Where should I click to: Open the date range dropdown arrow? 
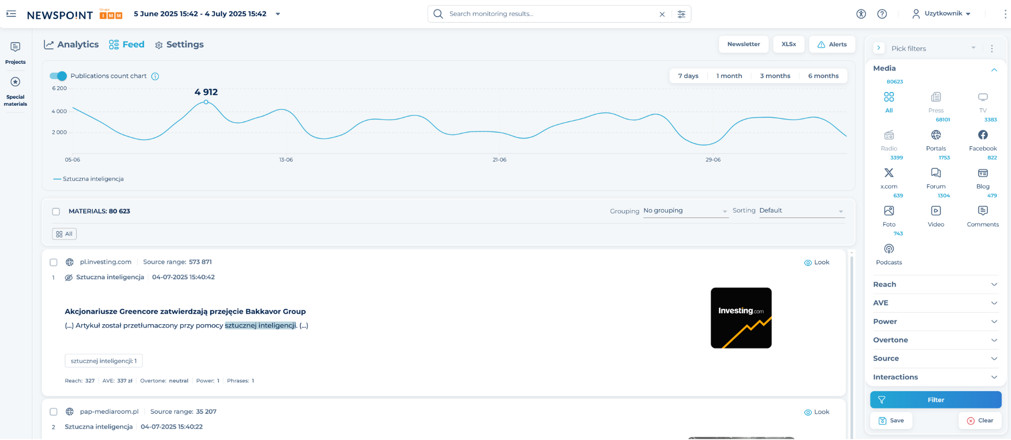pos(278,14)
